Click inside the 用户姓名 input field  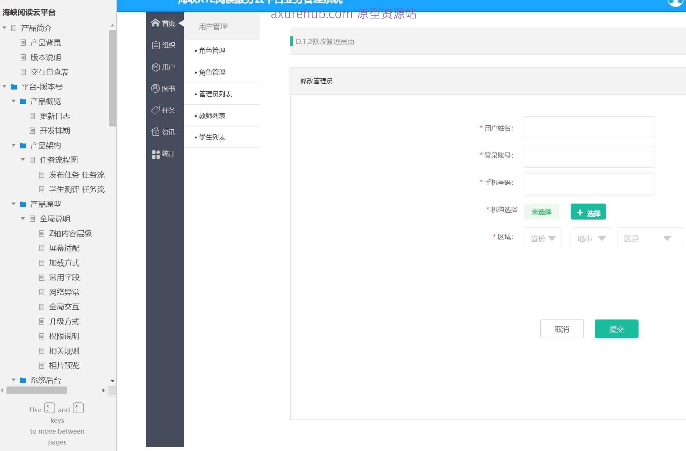[x=588, y=127]
